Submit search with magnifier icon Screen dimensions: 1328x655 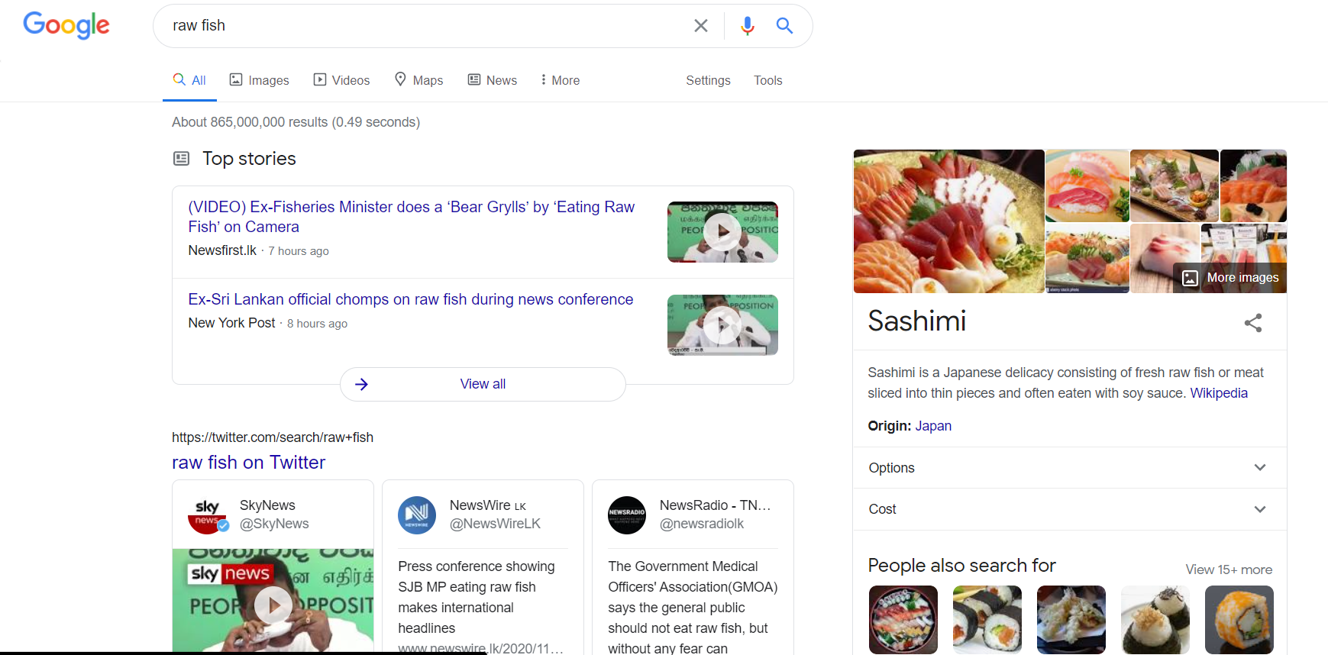pos(784,26)
